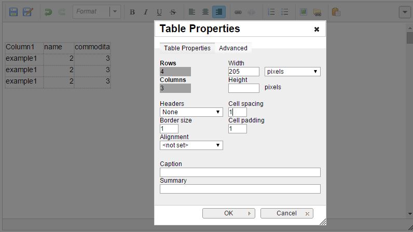Select the numbered list icon
Viewport: 413px width, 232px height.
pyautogui.click(x=271, y=12)
